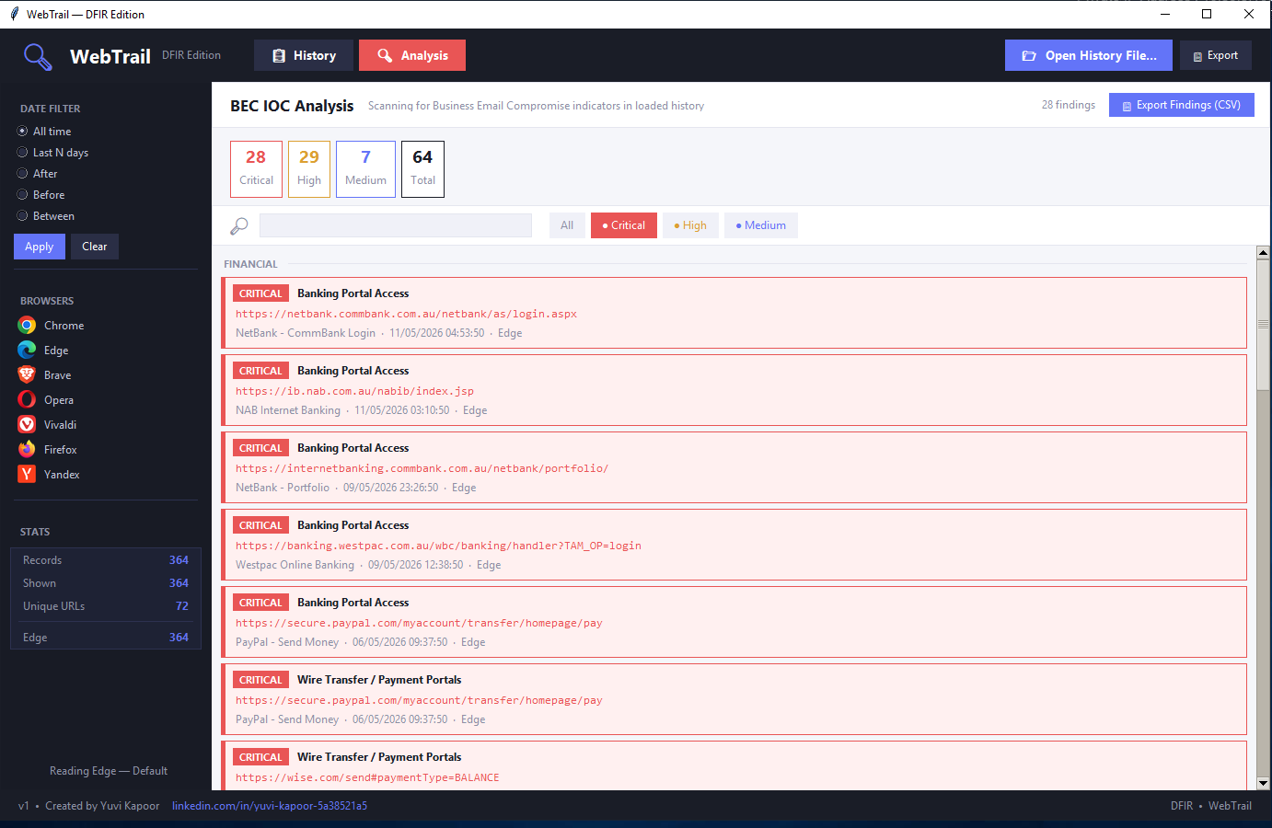Image resolution: width=1272 pixels, height=828 pixels.
Task: Open the internetbanking.commbank.com.au portfolio URL
Action: [x=422, y=468]
